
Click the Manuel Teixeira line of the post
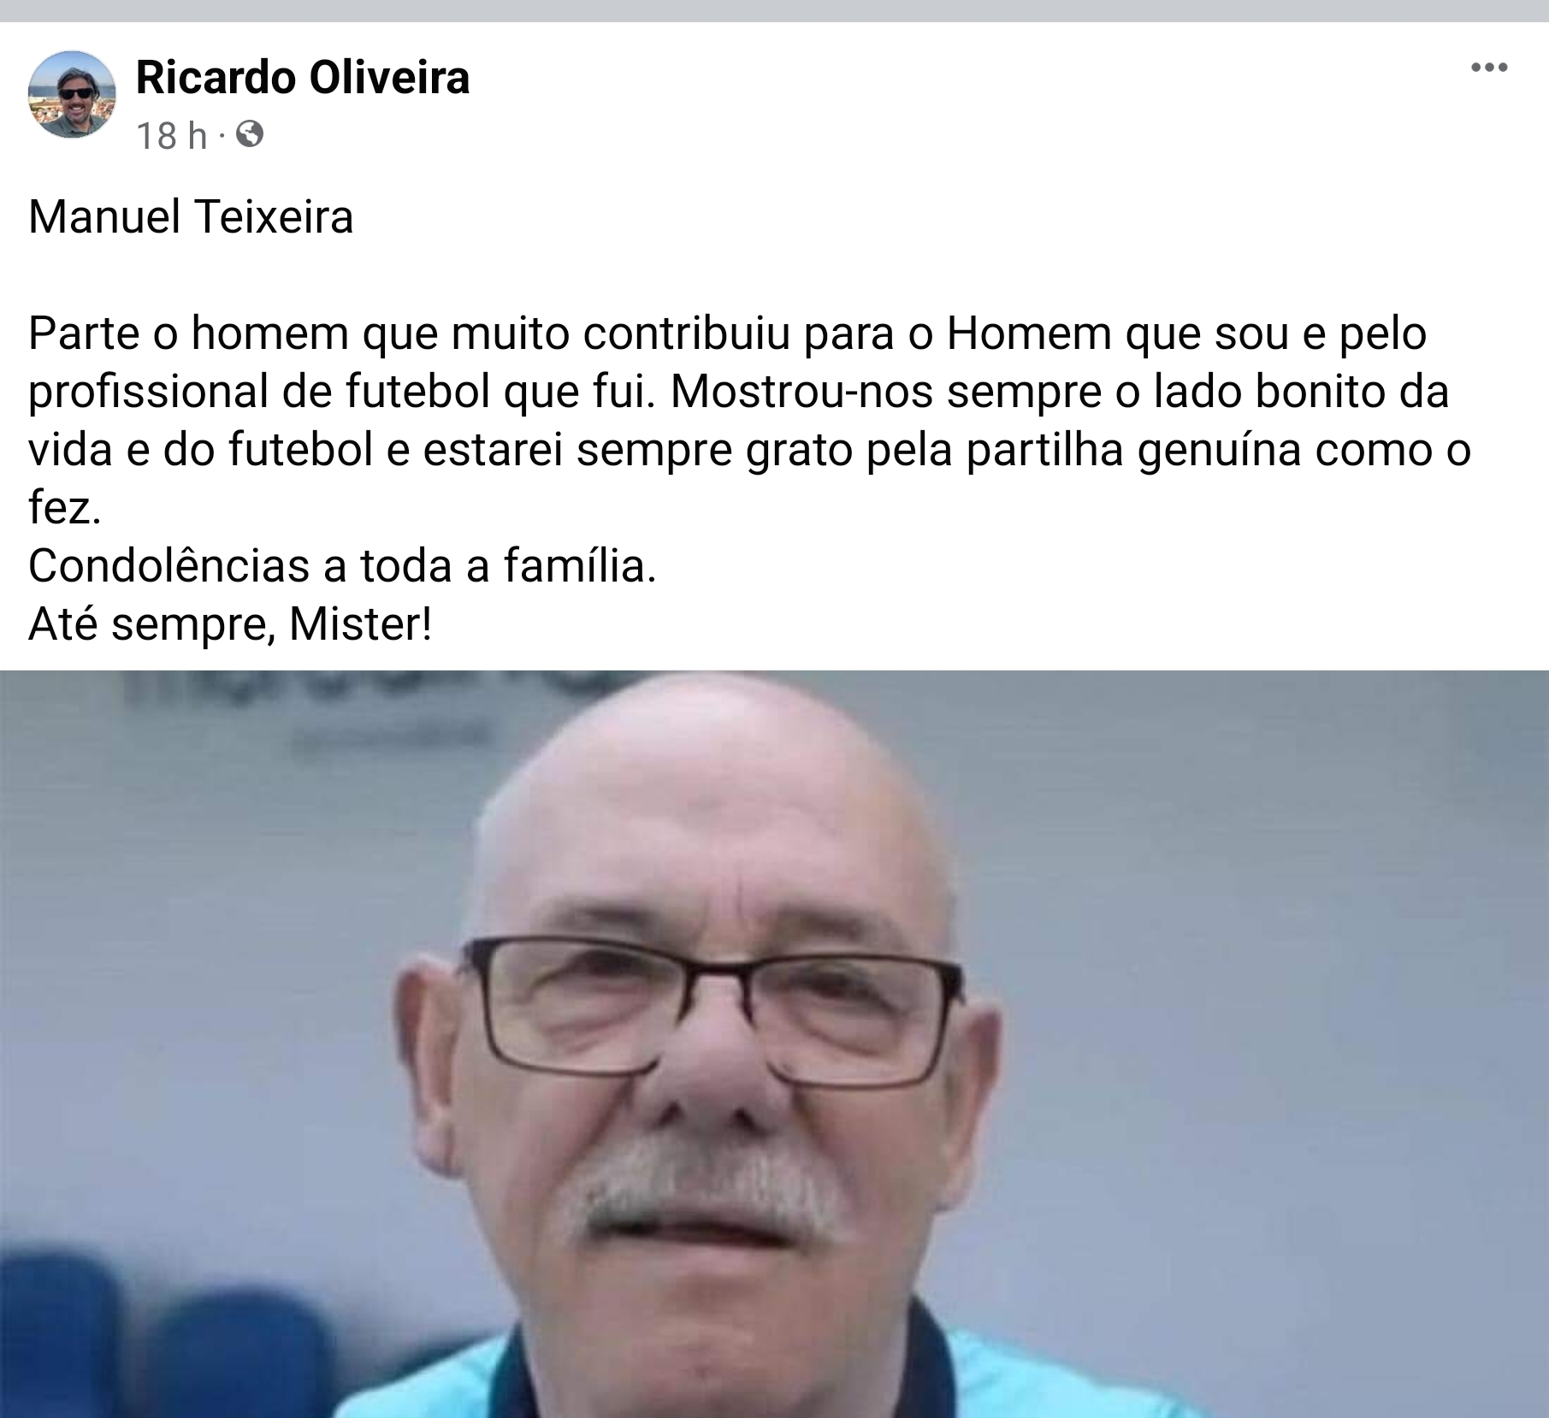click(191, 216)
